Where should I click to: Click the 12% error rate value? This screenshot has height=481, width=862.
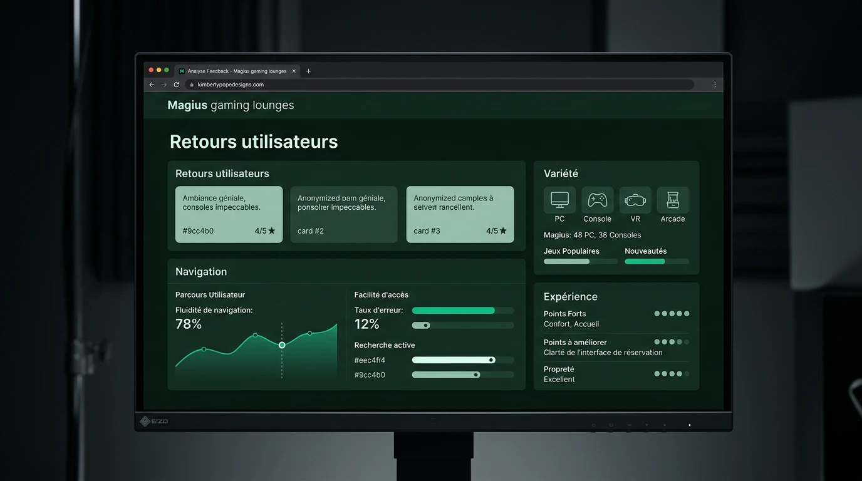[x=367, y=324]
